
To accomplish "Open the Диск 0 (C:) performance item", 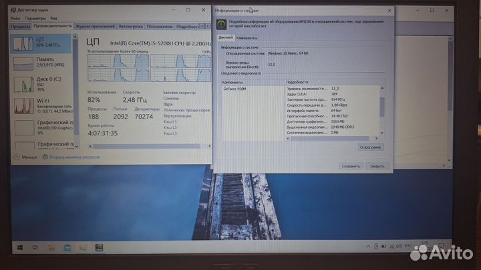I will pos(23,85).
